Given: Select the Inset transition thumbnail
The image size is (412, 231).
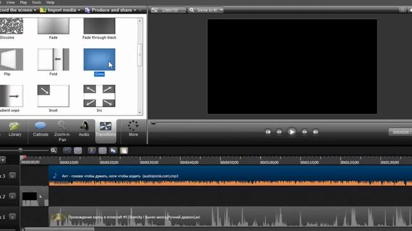Looking at the screenshot, I should click(53, 96).
